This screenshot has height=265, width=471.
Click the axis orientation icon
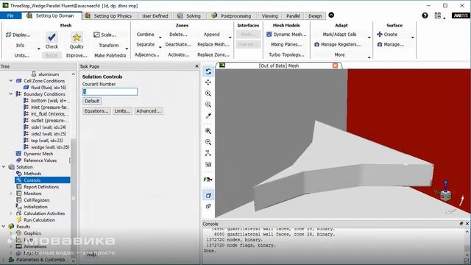point(208,153)
